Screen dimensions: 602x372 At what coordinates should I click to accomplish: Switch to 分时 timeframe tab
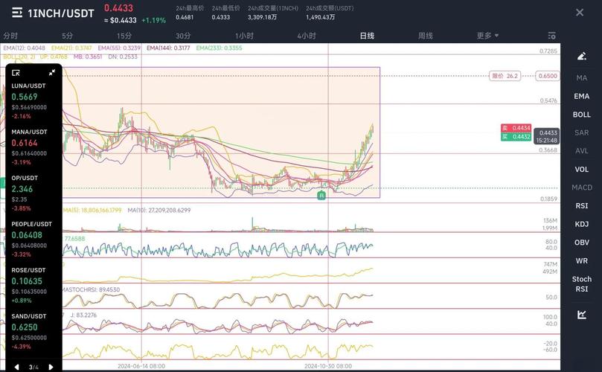10,36
